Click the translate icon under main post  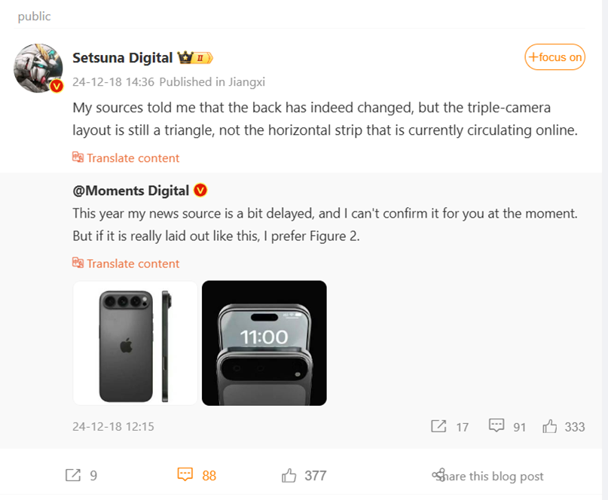78,157
